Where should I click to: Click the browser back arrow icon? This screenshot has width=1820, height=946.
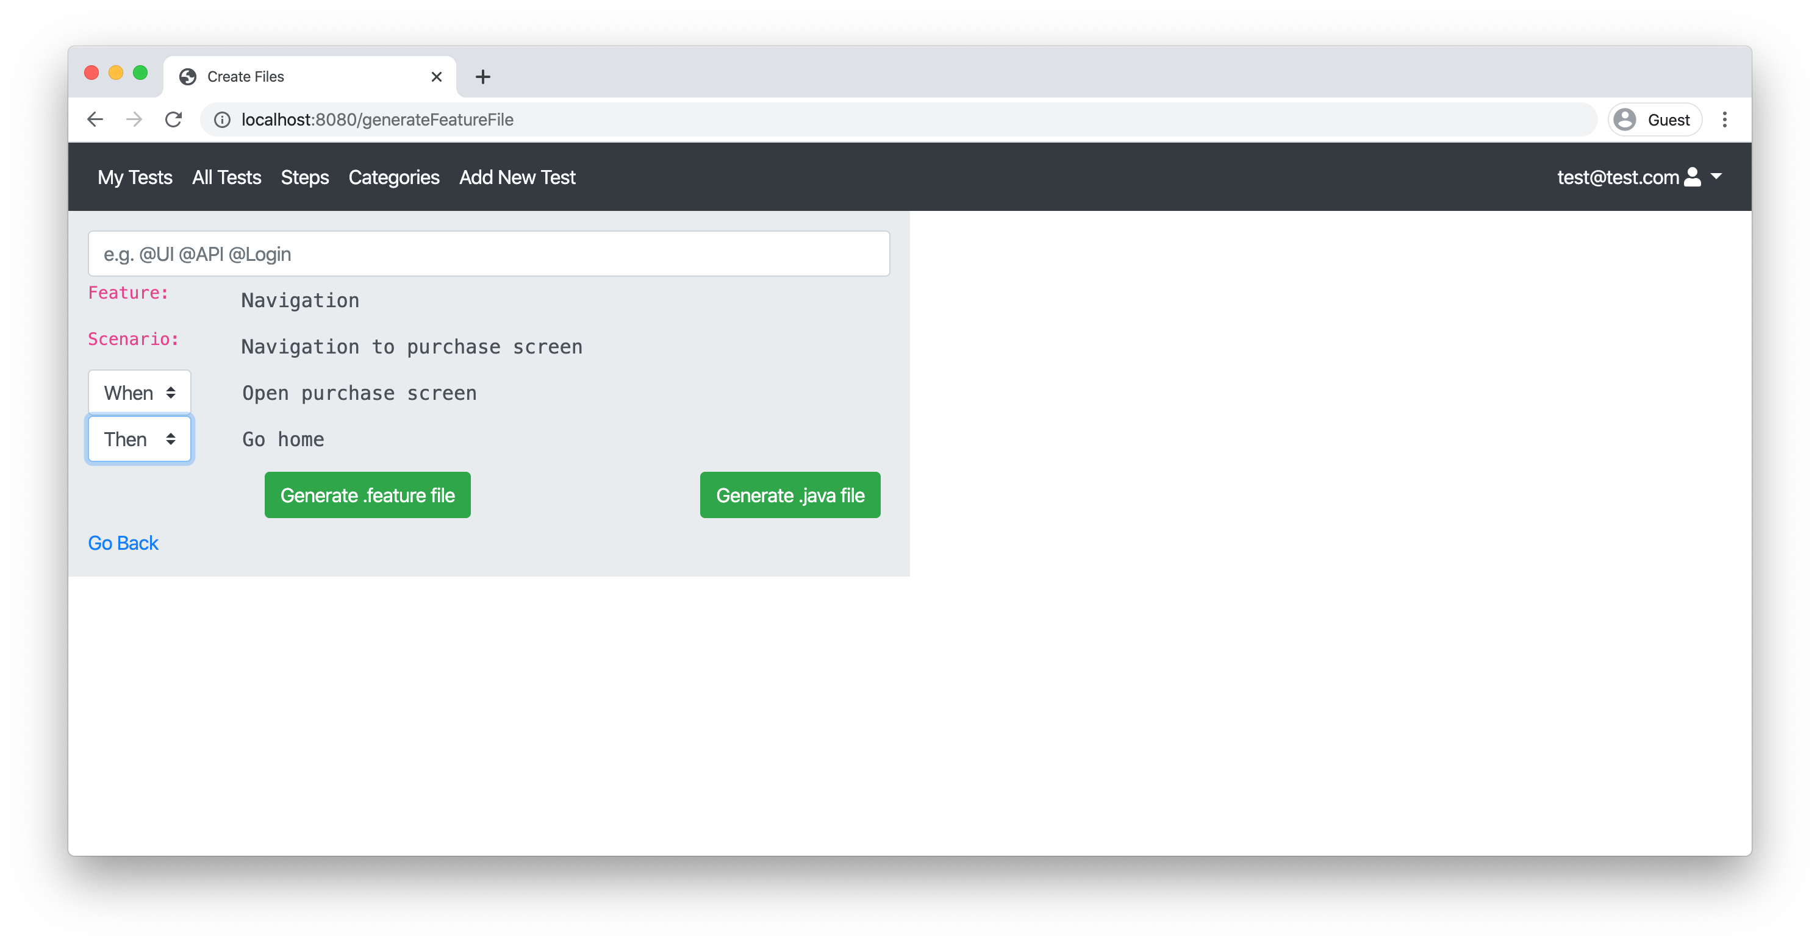(x=95, y=119)
